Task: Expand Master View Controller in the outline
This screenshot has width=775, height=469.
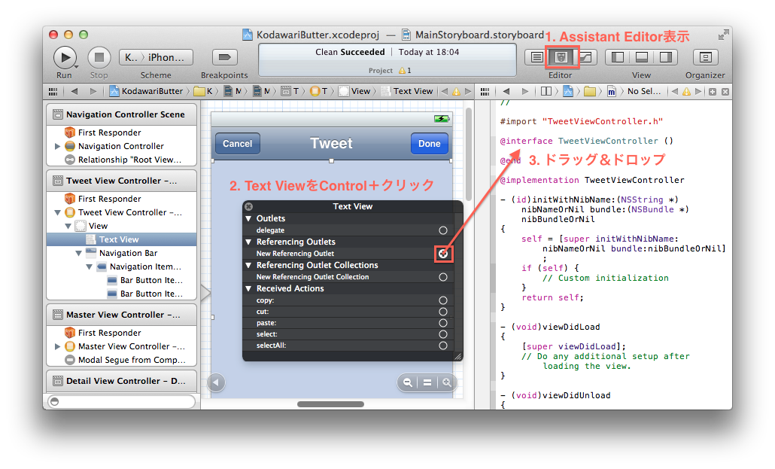Action: coord(57,346)
